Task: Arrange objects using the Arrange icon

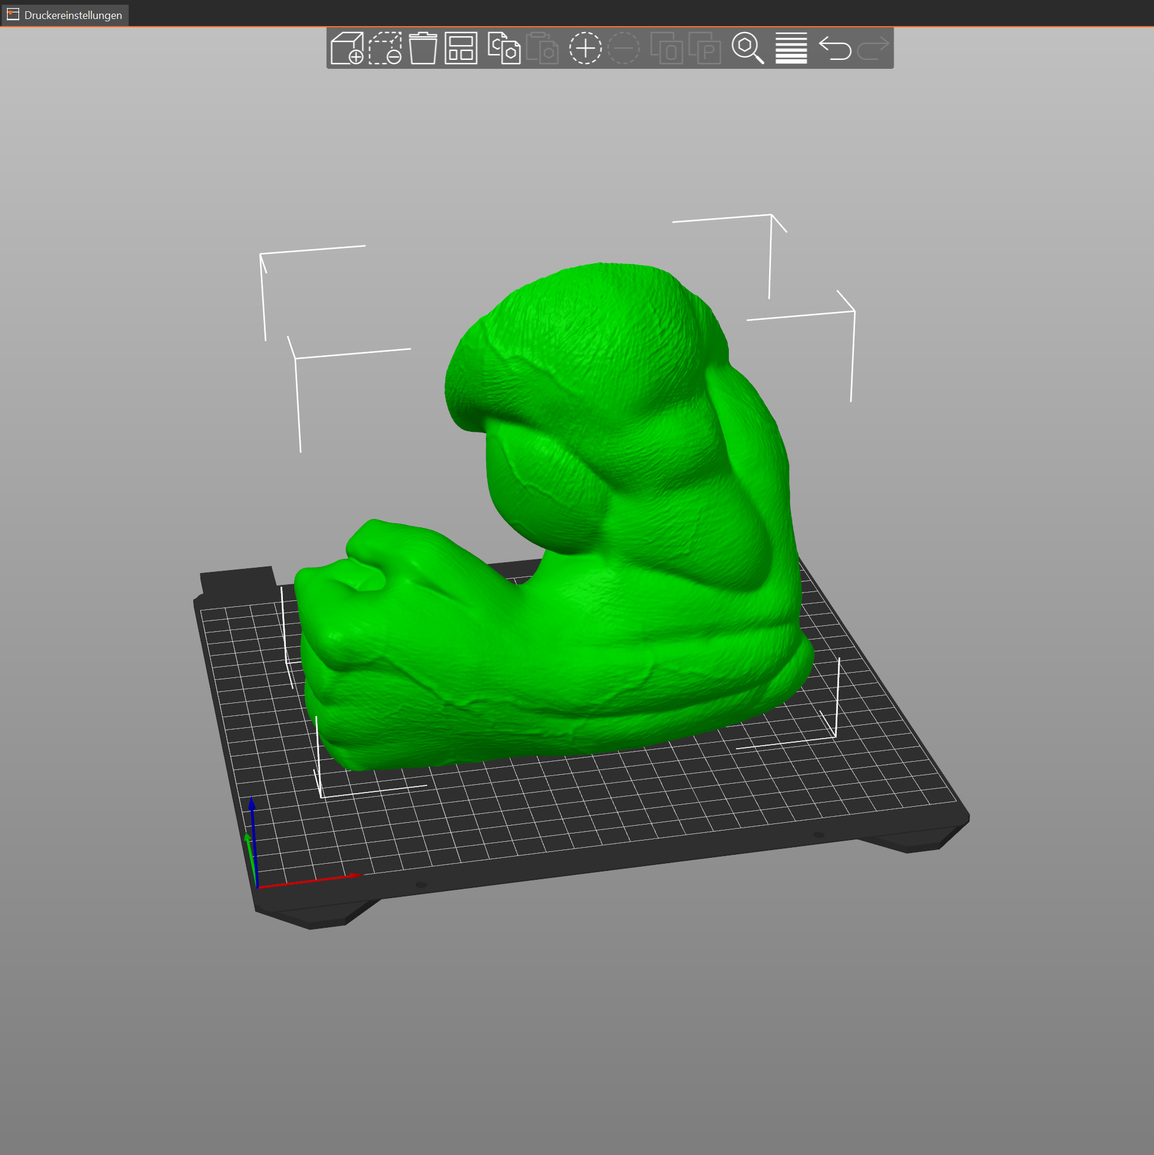Action: (x=461, y=48)
